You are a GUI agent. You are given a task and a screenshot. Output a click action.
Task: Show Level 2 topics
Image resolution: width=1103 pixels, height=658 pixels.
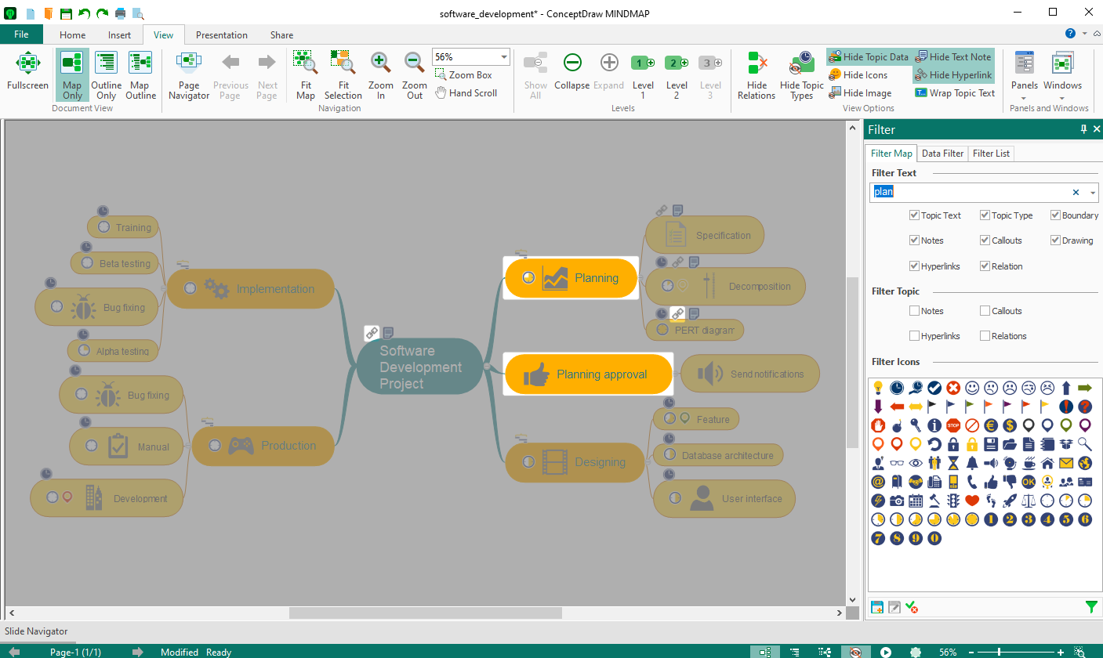(x=677, y=75)
